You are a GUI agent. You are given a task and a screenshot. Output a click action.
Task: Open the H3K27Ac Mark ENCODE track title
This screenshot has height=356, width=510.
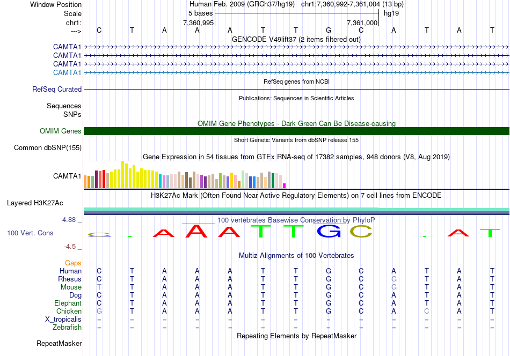click(x=296, y=196)
